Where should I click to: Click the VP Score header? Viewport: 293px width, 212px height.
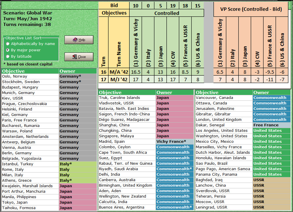click(251, 9)
